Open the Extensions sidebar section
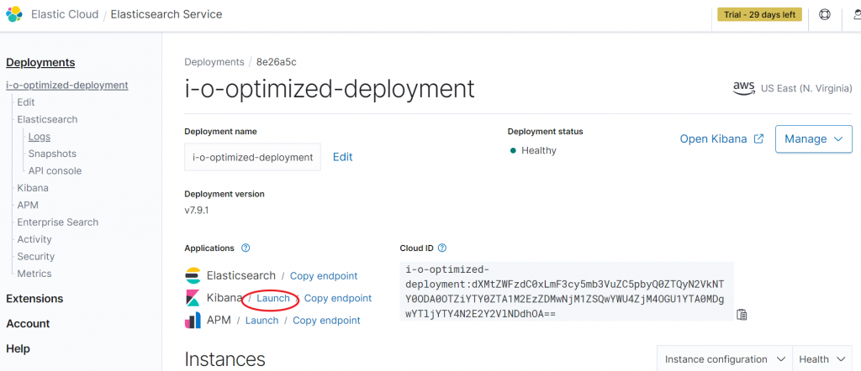 point(34,299)
